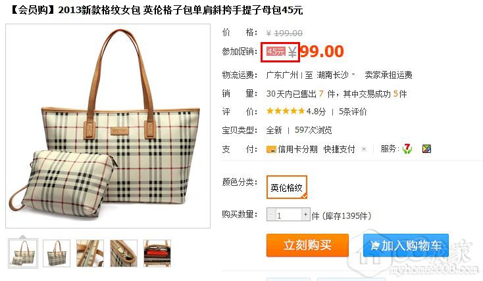
Task: Select the second thumbnail of the tote bag
Action: tap(57, 253)
